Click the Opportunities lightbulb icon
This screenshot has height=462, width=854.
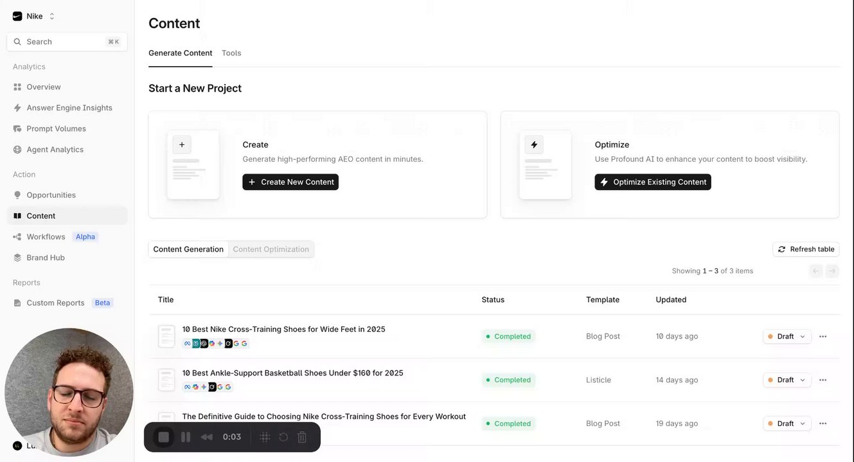[17, 195]
